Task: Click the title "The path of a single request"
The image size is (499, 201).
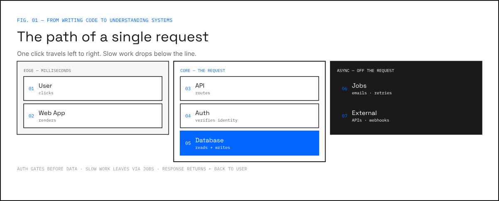Action: [x=113, y=37]
